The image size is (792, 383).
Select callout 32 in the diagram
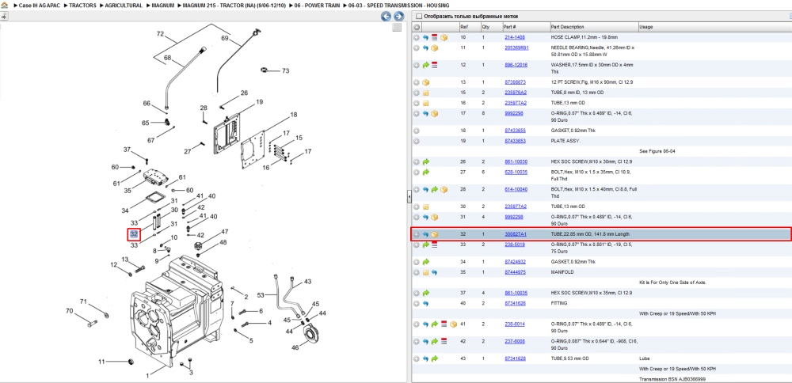134,235
